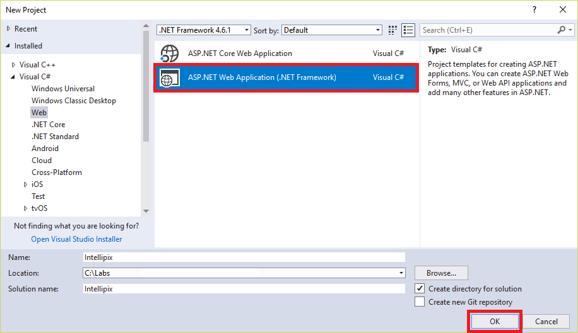Select the Android category
This screenshot has height=333, width=578.
point(45,149)
